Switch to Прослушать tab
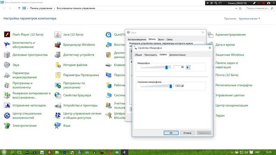Image resolution: width=276 pixels, height=155 pixels. (x=151, y=55)
